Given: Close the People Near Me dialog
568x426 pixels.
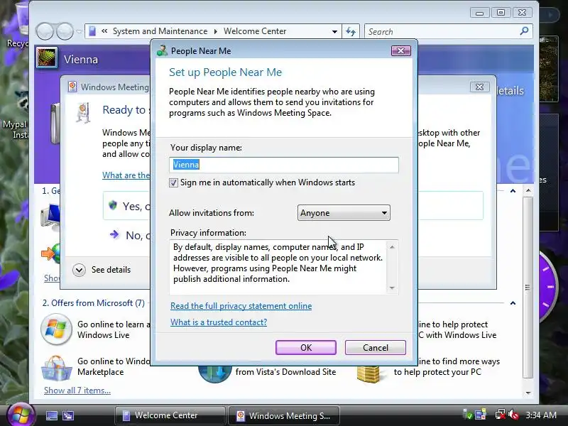Looking at the screenshot, I should (400, 50).
